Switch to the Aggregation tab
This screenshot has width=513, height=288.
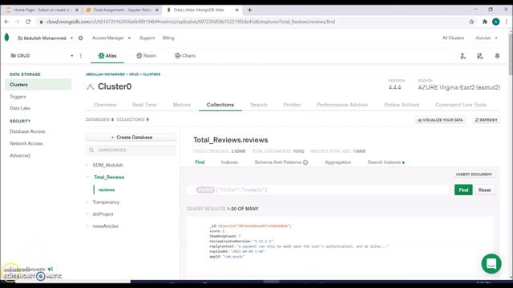[x=338, y=162]
